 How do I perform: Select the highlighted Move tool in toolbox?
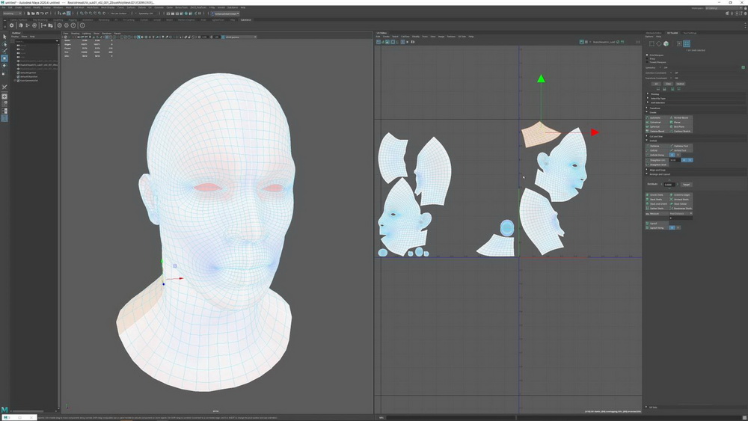click(x=4, y=58)
